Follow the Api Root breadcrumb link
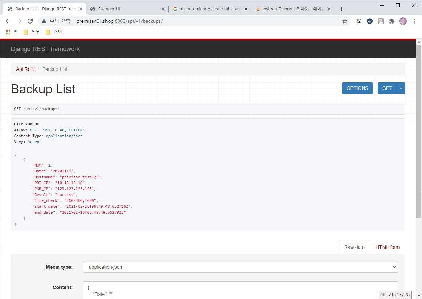This screenshot has height=299, width=422. click(x=25, y=69)
